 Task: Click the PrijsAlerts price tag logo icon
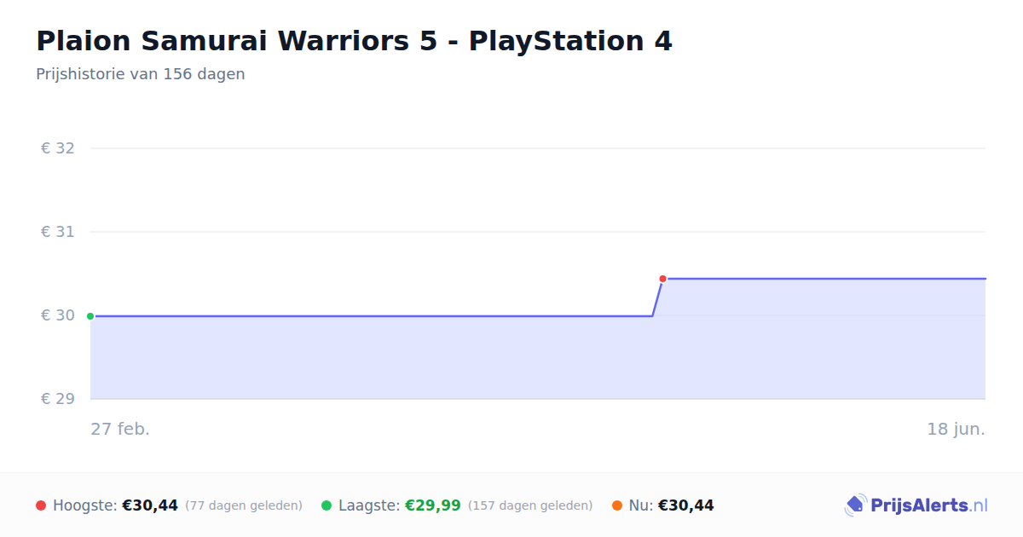856,505
